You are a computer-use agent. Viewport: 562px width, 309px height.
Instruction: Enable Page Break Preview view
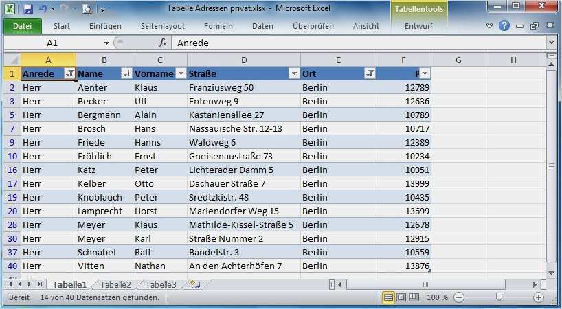tap(414, 297)
